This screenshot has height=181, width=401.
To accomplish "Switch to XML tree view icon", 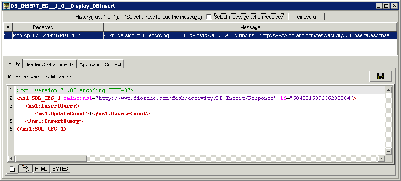I will [x=25, y=169].
